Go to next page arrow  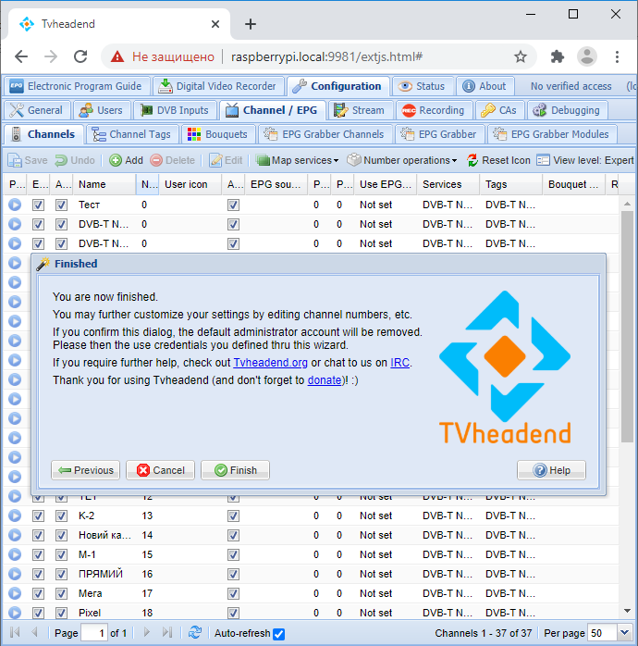click(146, 632)
